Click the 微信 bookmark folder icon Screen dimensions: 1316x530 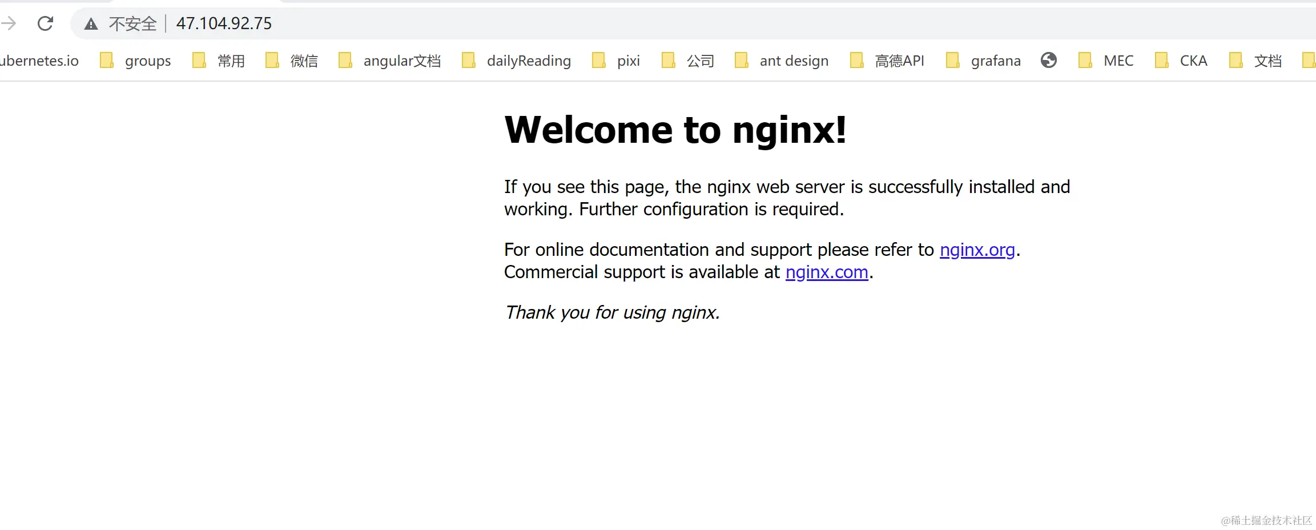click(273, 60)
